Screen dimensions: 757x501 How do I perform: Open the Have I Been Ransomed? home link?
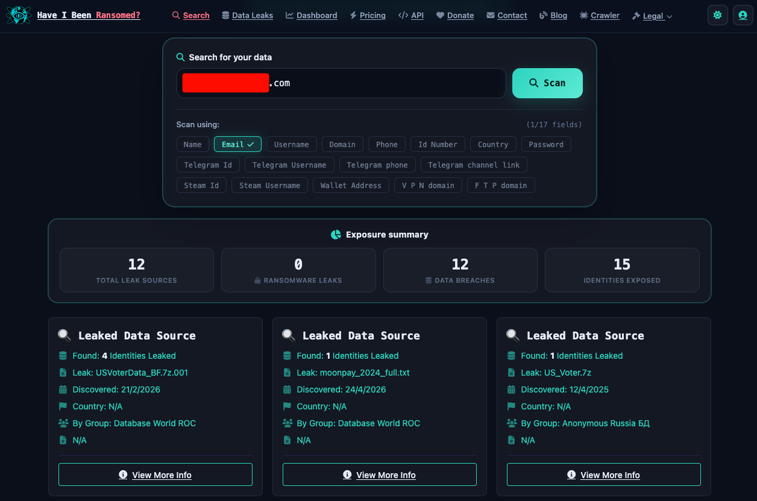click(x=89, y=15)
